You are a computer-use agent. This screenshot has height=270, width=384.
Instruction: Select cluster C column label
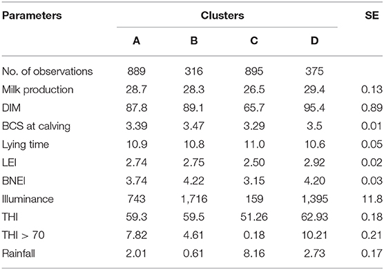(x=254, y=41)
